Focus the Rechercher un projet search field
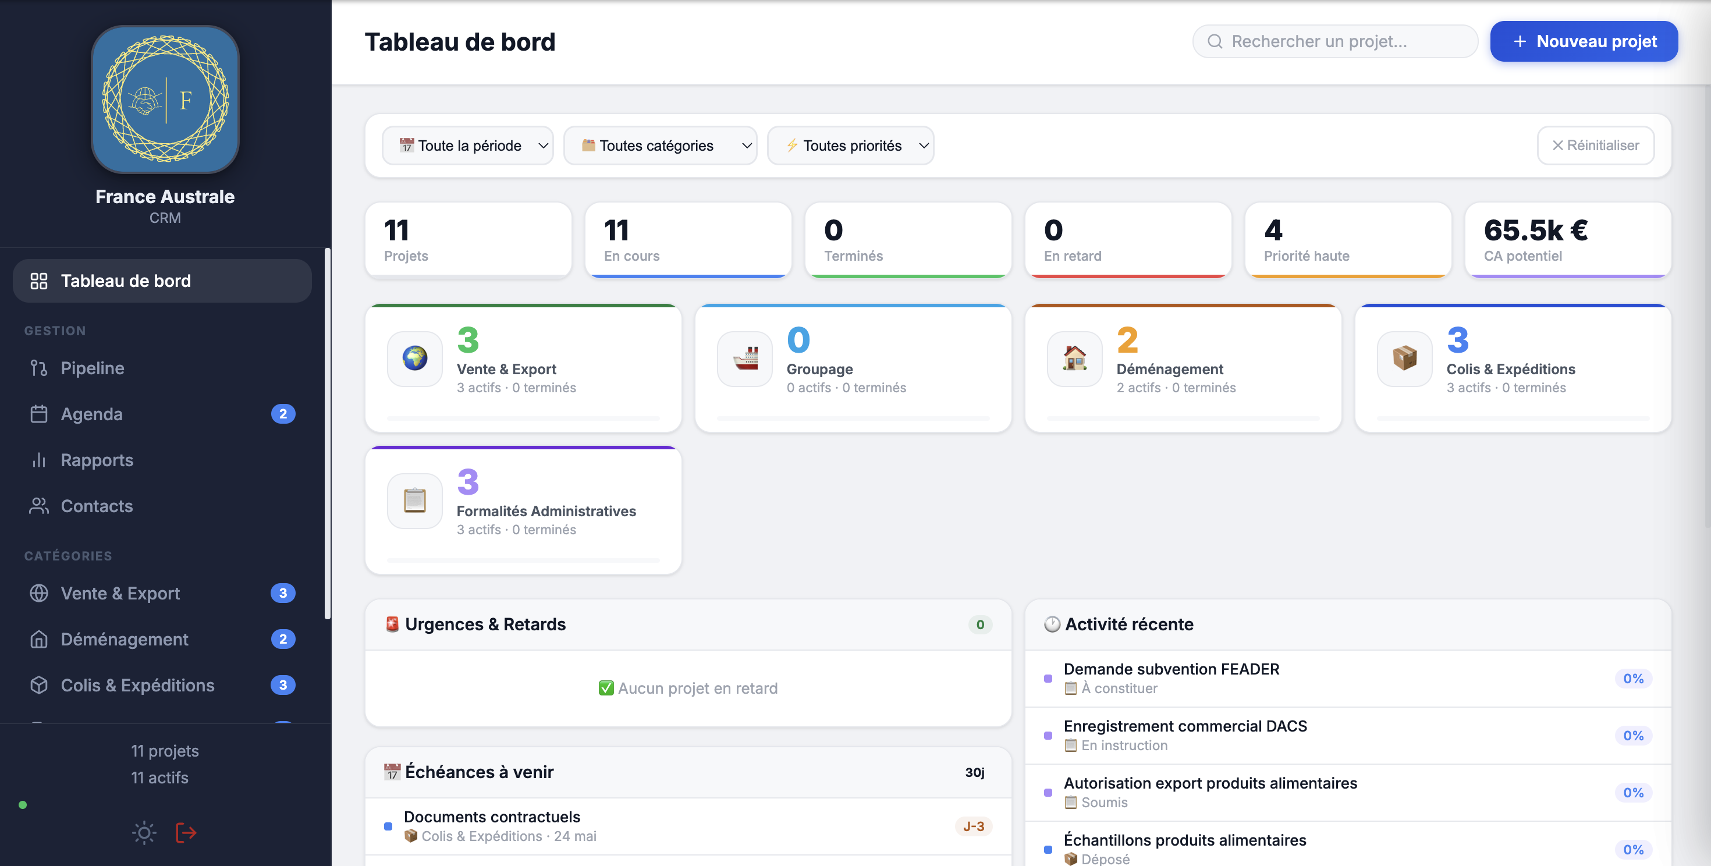This screenshot has height=866, width=1711. [1335, 41]
